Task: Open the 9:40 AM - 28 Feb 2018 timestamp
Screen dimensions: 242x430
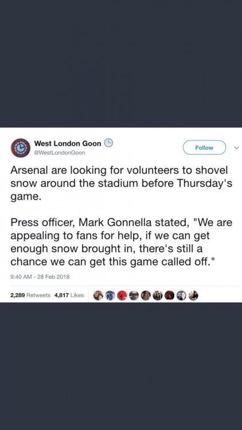Action: click(40, 277)
